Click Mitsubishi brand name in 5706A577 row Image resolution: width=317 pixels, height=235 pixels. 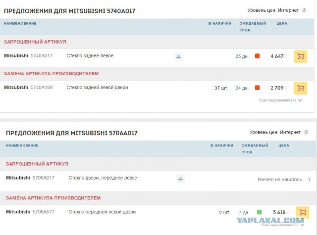[18, 212]
